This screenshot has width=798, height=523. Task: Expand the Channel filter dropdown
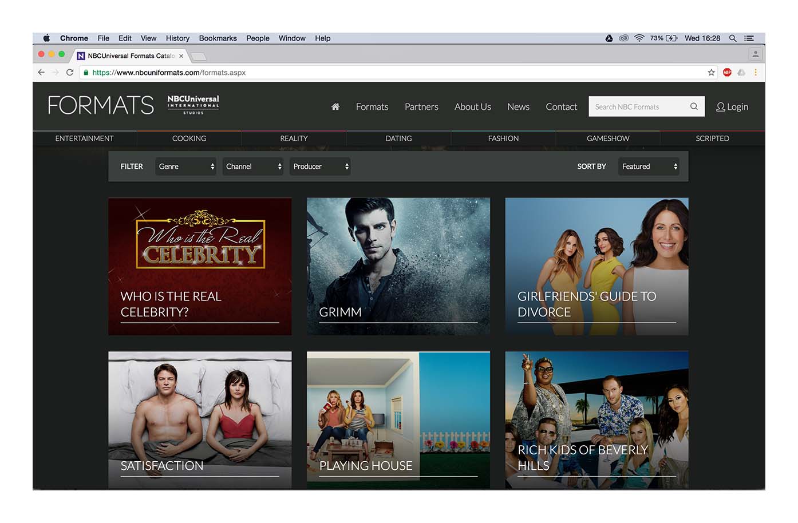pyautogui.click(x=252, y=167)
